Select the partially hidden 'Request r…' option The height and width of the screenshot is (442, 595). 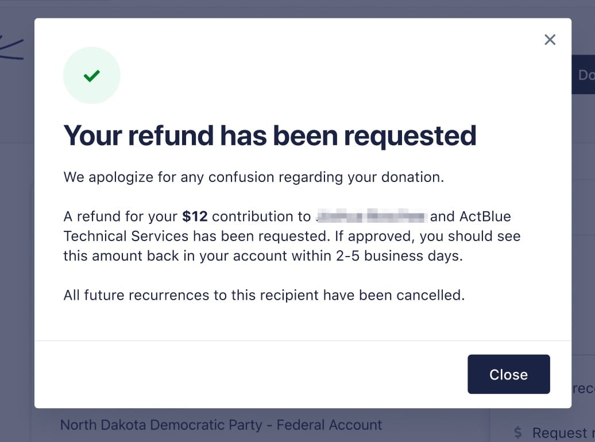tap(560, 432)
